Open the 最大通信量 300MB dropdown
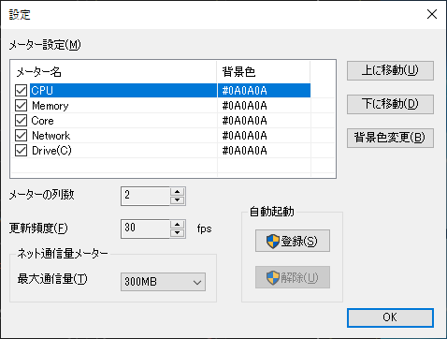 click(x=163, y=282)
